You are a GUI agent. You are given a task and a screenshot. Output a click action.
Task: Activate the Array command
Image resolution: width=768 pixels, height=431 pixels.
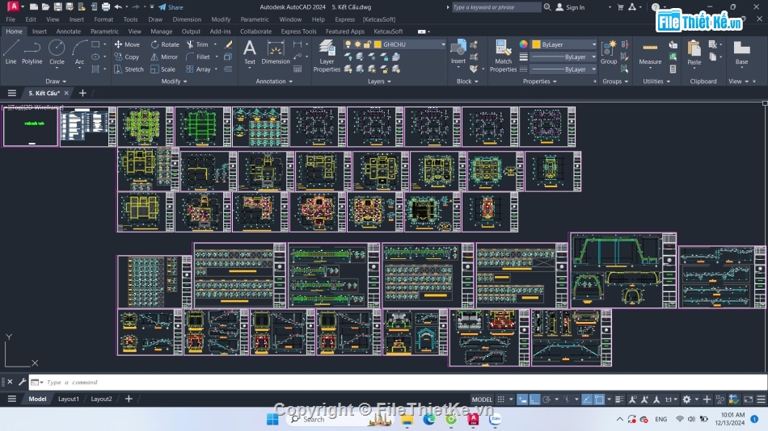[198, 69]
